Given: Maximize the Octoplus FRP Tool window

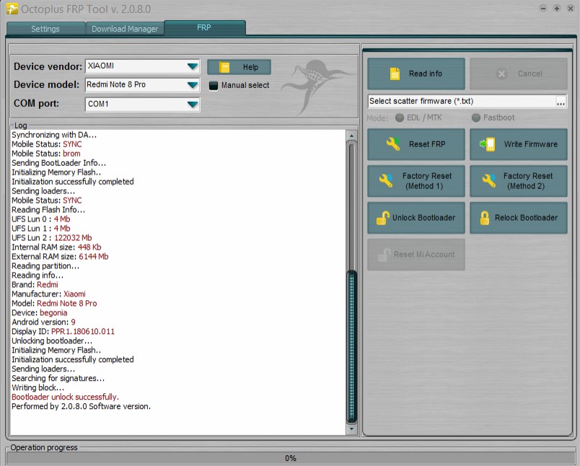Looking at the screenshot, I should [x=557, y=8].
